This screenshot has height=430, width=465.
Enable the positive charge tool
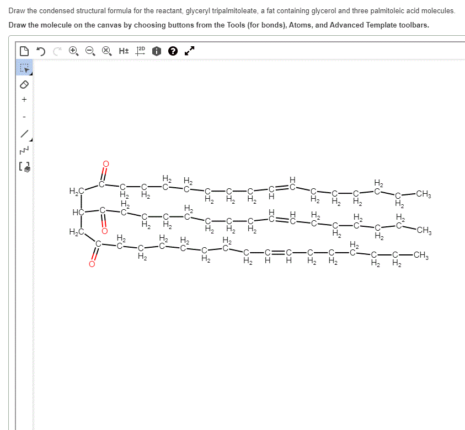click(x=24, y=99)
